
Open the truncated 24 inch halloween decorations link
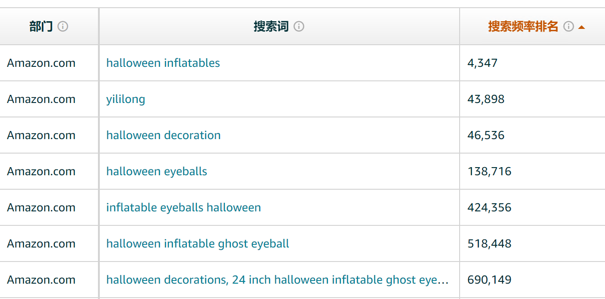(x=278, y=280)
